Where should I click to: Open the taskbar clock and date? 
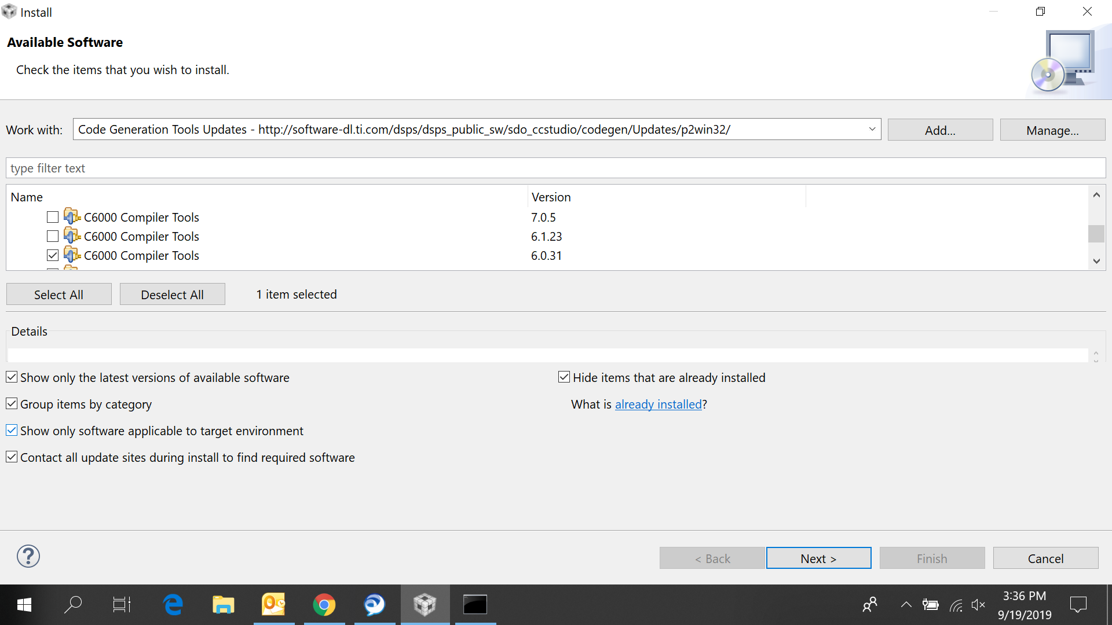(x=1024, y=605)
